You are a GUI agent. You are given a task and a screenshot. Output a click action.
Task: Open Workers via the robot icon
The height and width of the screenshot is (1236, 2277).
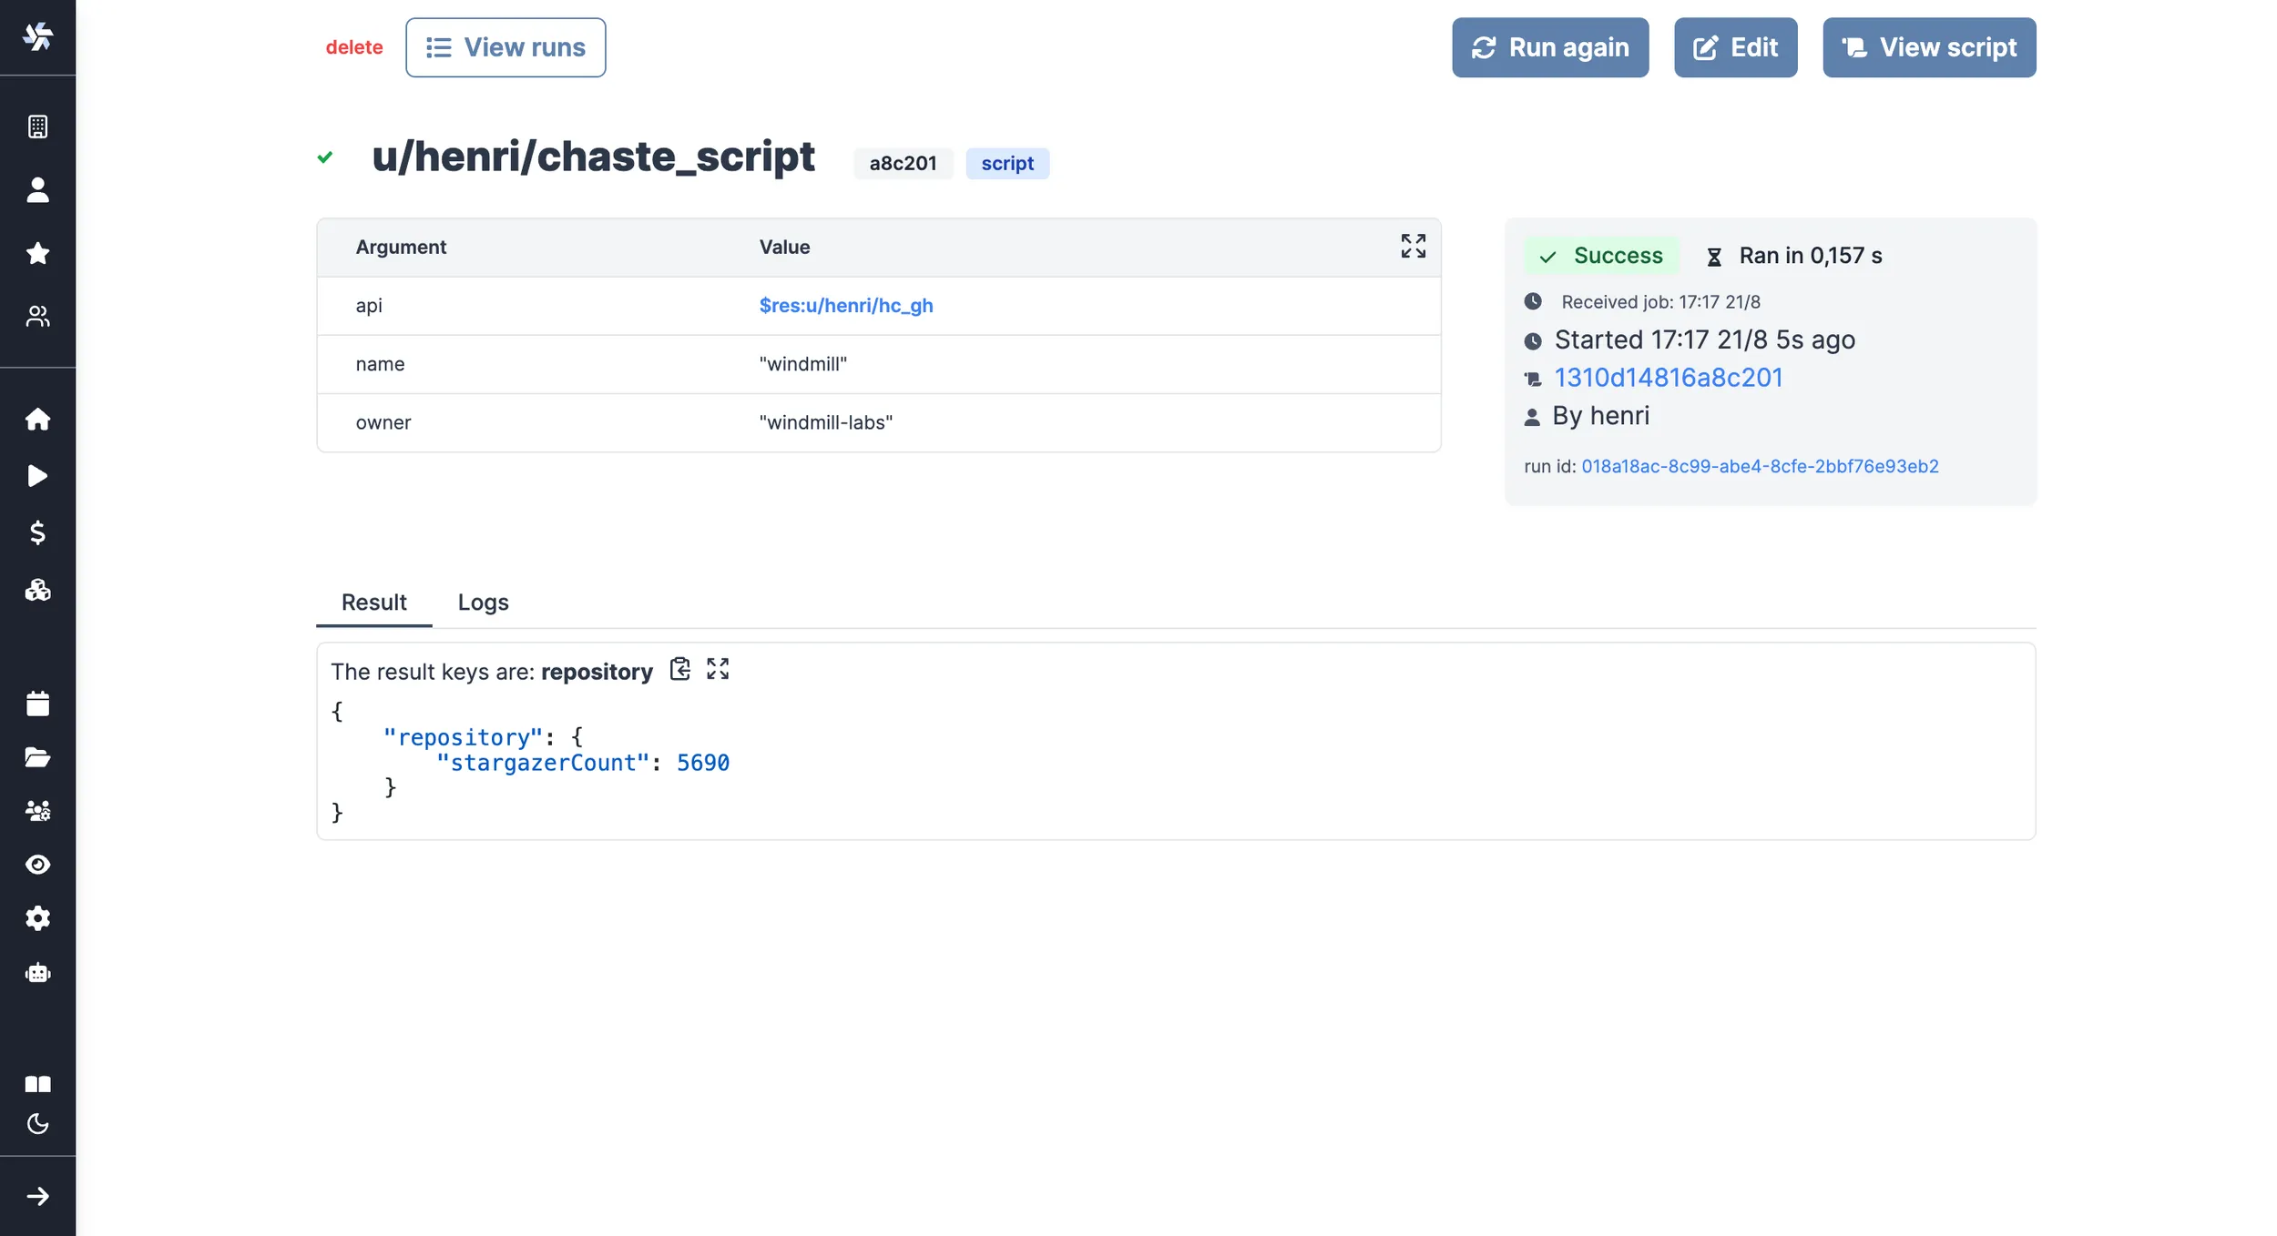point(38,972)
